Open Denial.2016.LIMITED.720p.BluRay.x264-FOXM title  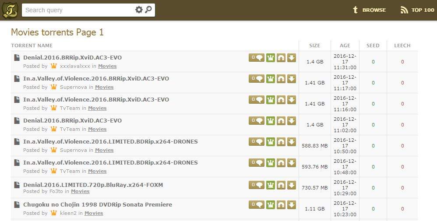click(93, 185)
